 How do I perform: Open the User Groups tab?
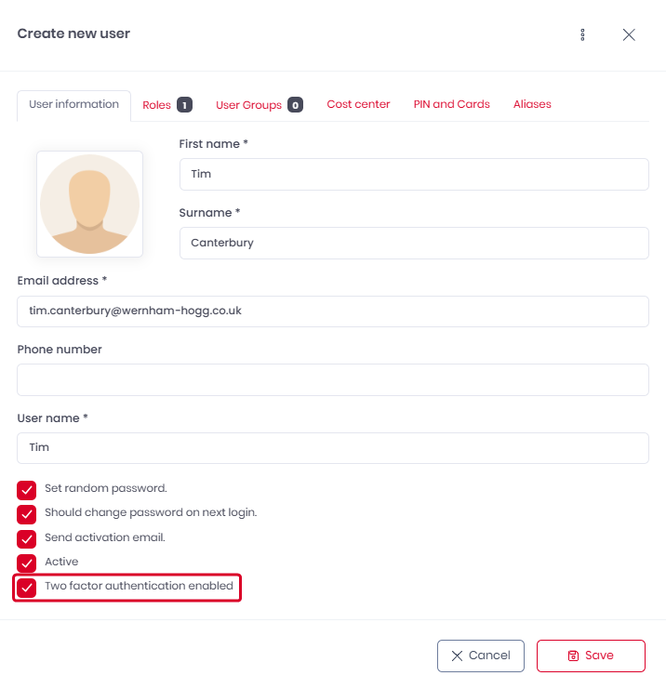tap(259, 105)
